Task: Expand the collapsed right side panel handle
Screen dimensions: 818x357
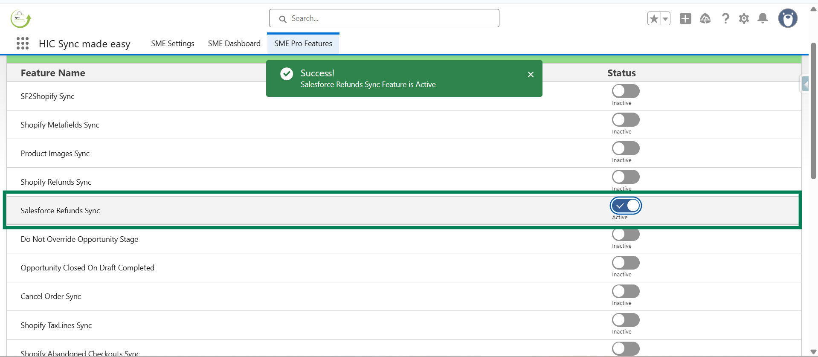Action: 805,84
